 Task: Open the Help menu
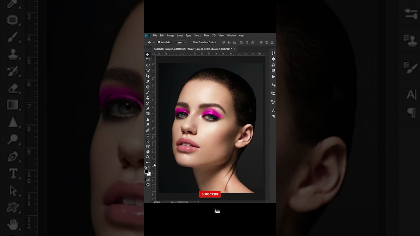click(241, 35)
